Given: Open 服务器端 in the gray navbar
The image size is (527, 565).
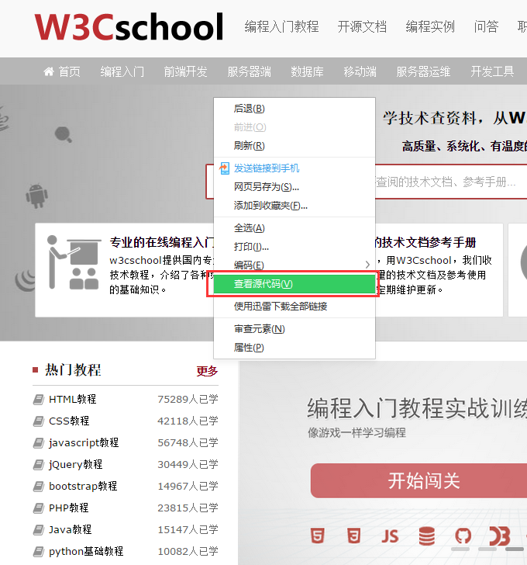Looking at the screenshot, I should point(250,71).
